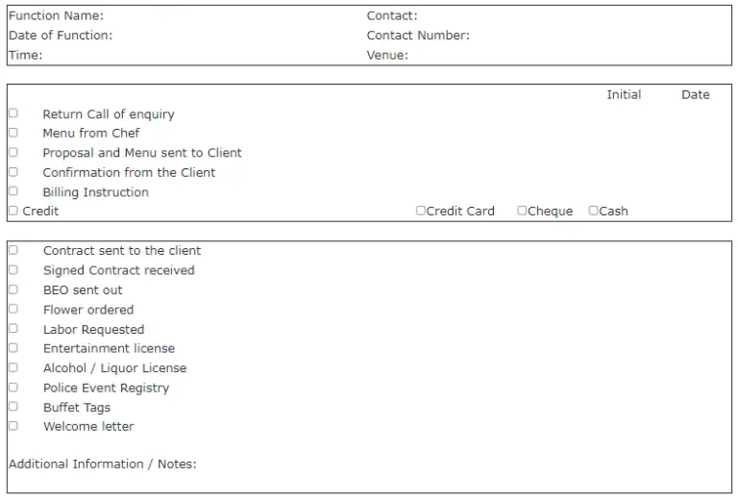Check the Flower ordered box
The width and height of the screenshot is (738, 502).
(x=13, y=309)
